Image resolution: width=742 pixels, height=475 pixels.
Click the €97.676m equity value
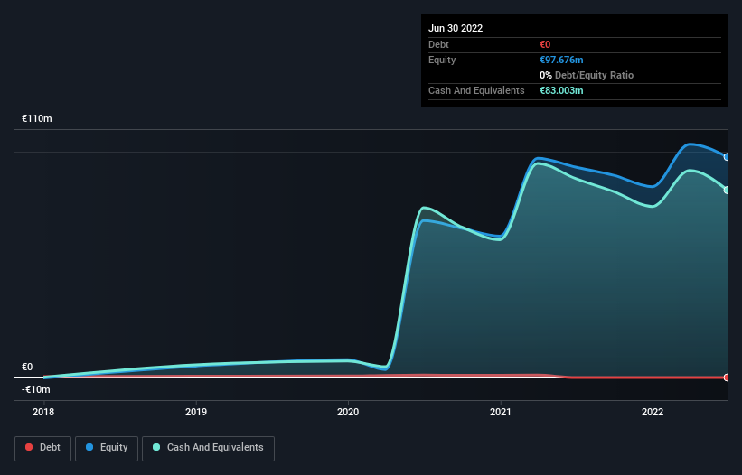(561, 60)
